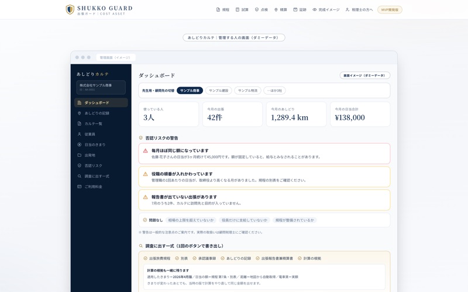
Task: Open 日当のきまり in the sidebar
Action: click(101, 144)
